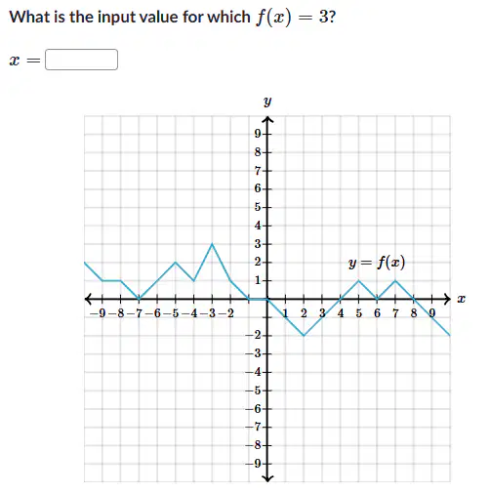The width and height of the screenshot is (490, 493).
Task: Click the left arrow on the x-axis
Action: (88, 299)
